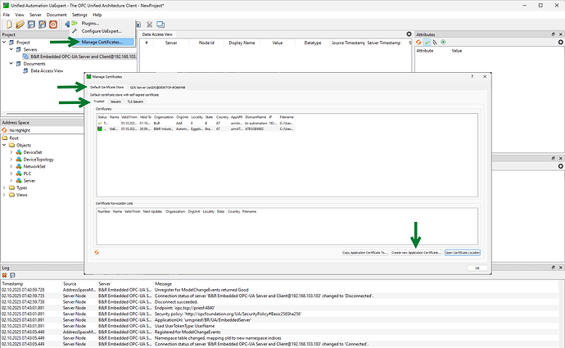Click the Timestamp column header in Log
The width and height of the screenshot is (565, 348).
click(12, 284)
